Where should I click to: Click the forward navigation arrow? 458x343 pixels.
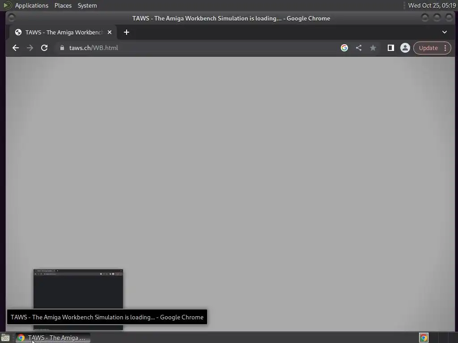(30, 48)
